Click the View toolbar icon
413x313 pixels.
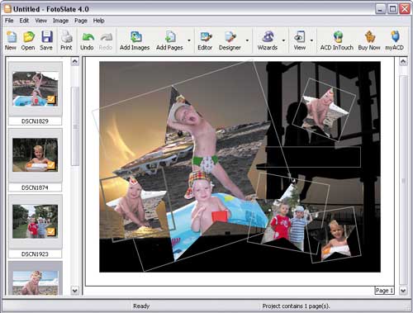(300, 40)
